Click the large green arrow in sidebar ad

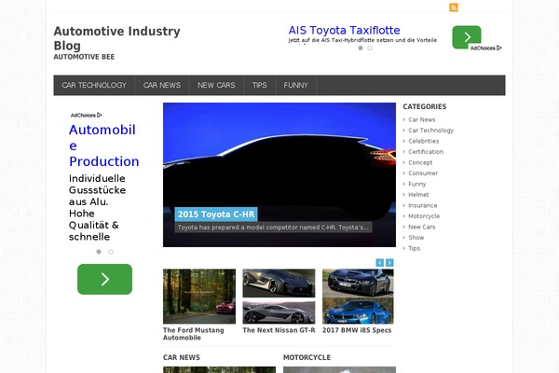click(x=104, y=279)
